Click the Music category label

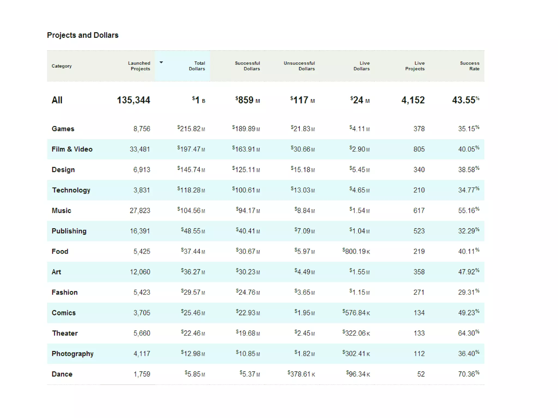(x=61, y=210)
